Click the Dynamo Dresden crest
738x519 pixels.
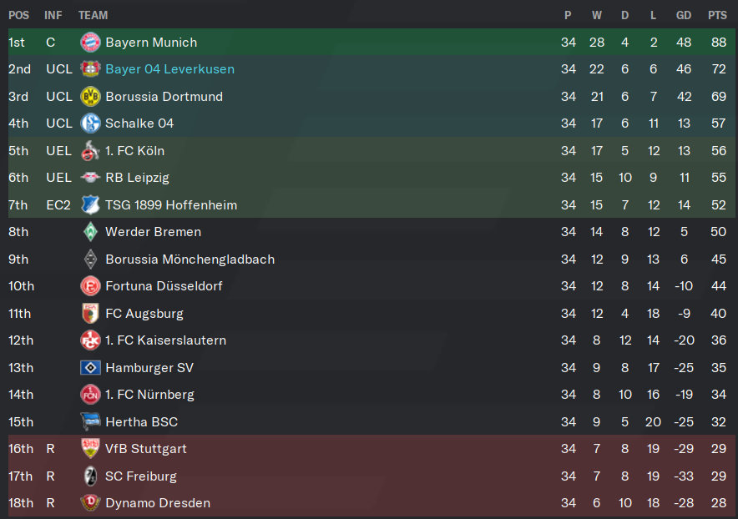(x=90, y=503)
